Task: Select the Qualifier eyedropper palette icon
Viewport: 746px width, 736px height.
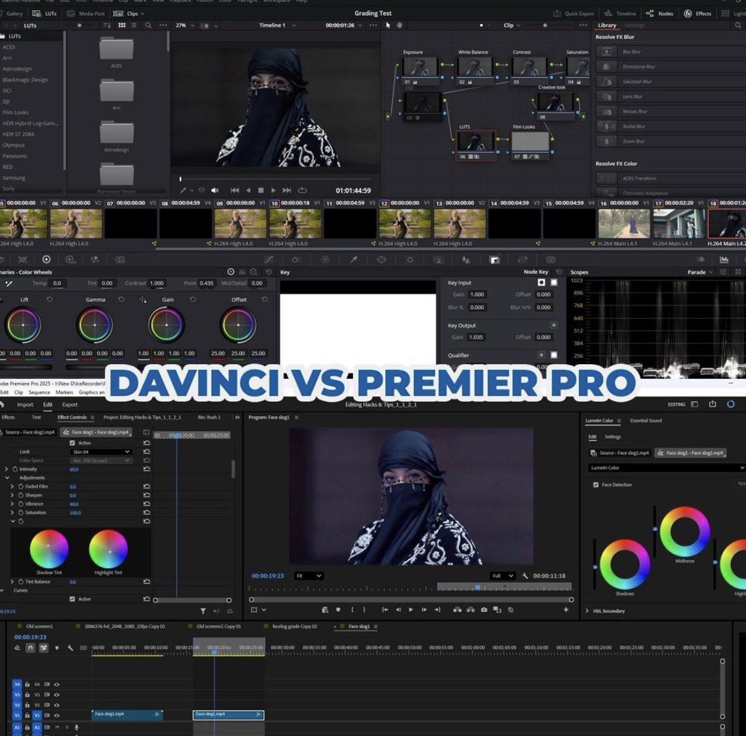Action: pyautogui.click(x=354, y=260)
